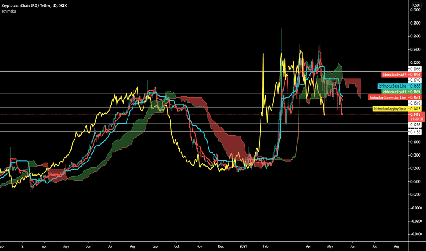Click the 0.2066 horizontal line price label
426x251 pixels.
click(415, 69)
